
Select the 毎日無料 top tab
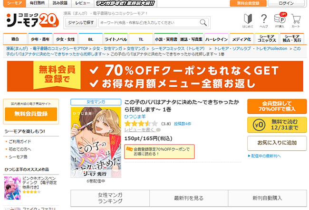(37, 3)
